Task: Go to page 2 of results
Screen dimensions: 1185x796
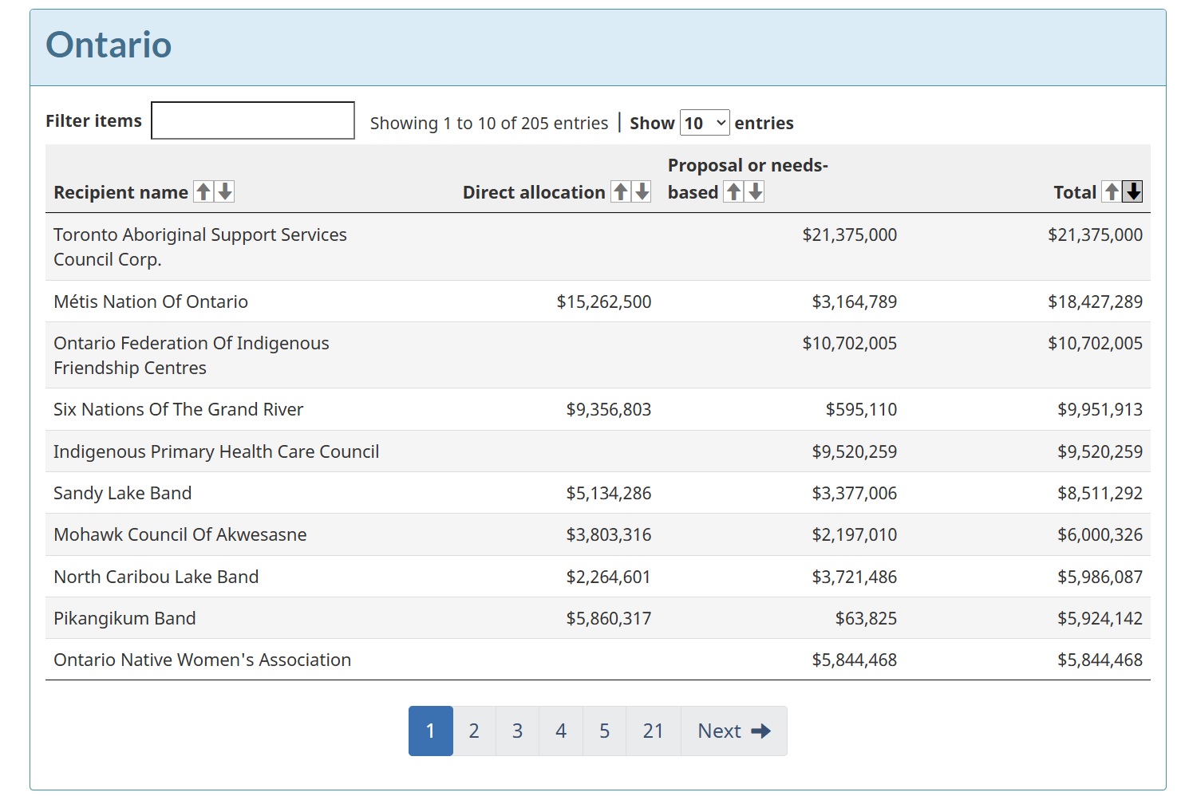Action: (x=474, y=731)
